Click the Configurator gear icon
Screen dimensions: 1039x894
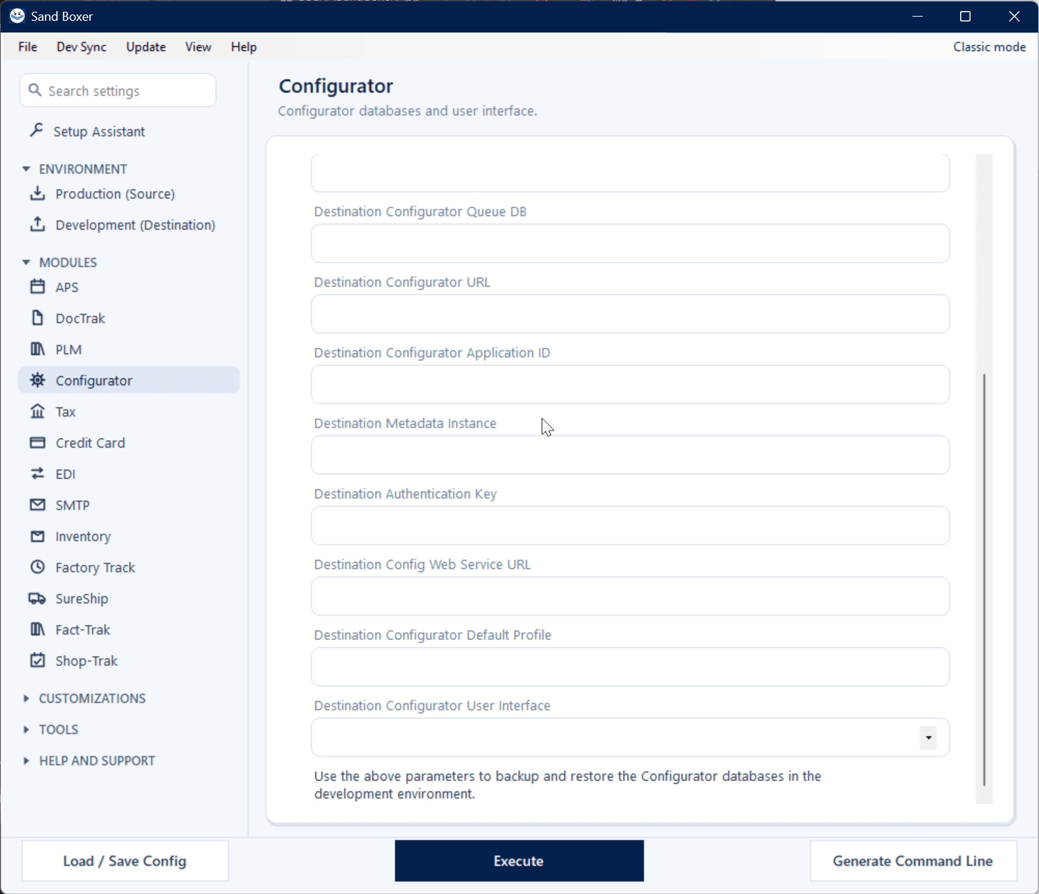click(x=37, y=380)
